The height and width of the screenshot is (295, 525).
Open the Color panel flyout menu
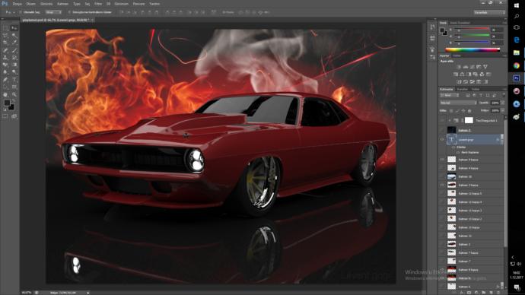(x=504, y=22)
